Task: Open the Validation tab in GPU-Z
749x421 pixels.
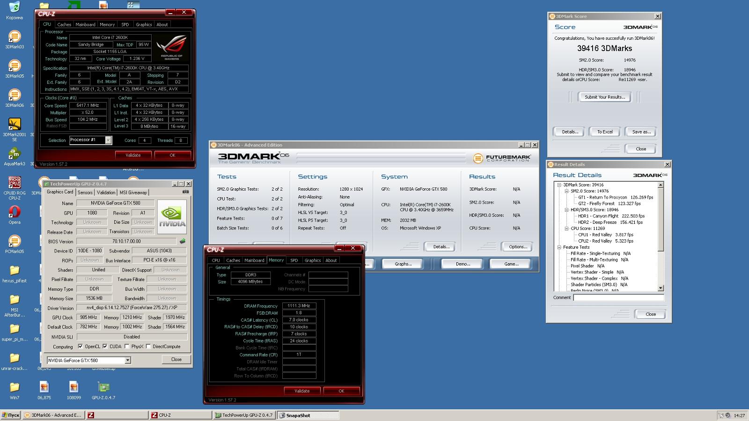Action: tap(106, 192)
